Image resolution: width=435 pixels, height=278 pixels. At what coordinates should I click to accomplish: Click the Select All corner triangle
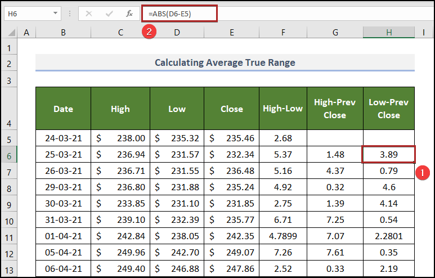coord(11,33)
